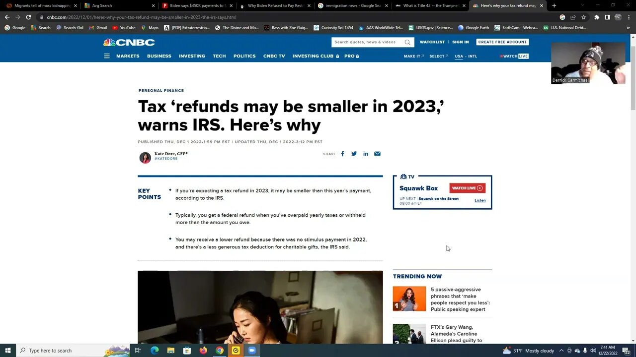The image size is (636, 357).
Task: Click the SELECT link
Action: pos(439,56)
